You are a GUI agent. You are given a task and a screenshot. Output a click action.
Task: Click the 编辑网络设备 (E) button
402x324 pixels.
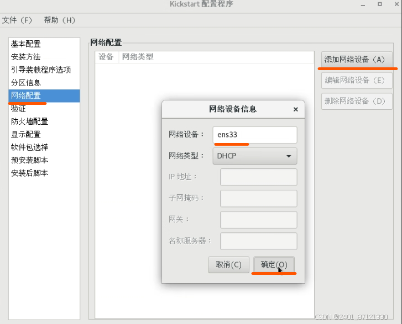tap(357, 81)
